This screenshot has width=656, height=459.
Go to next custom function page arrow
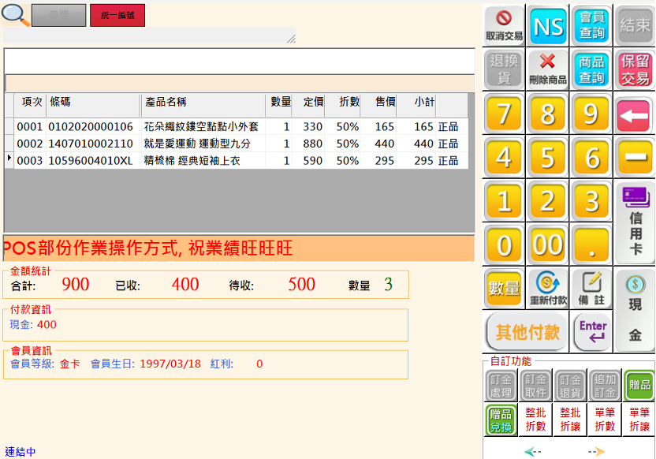[597, 451]
